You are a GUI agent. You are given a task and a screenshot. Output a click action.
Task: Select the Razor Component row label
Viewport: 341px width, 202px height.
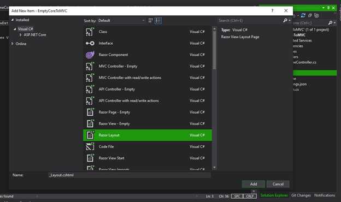(113, 55)
